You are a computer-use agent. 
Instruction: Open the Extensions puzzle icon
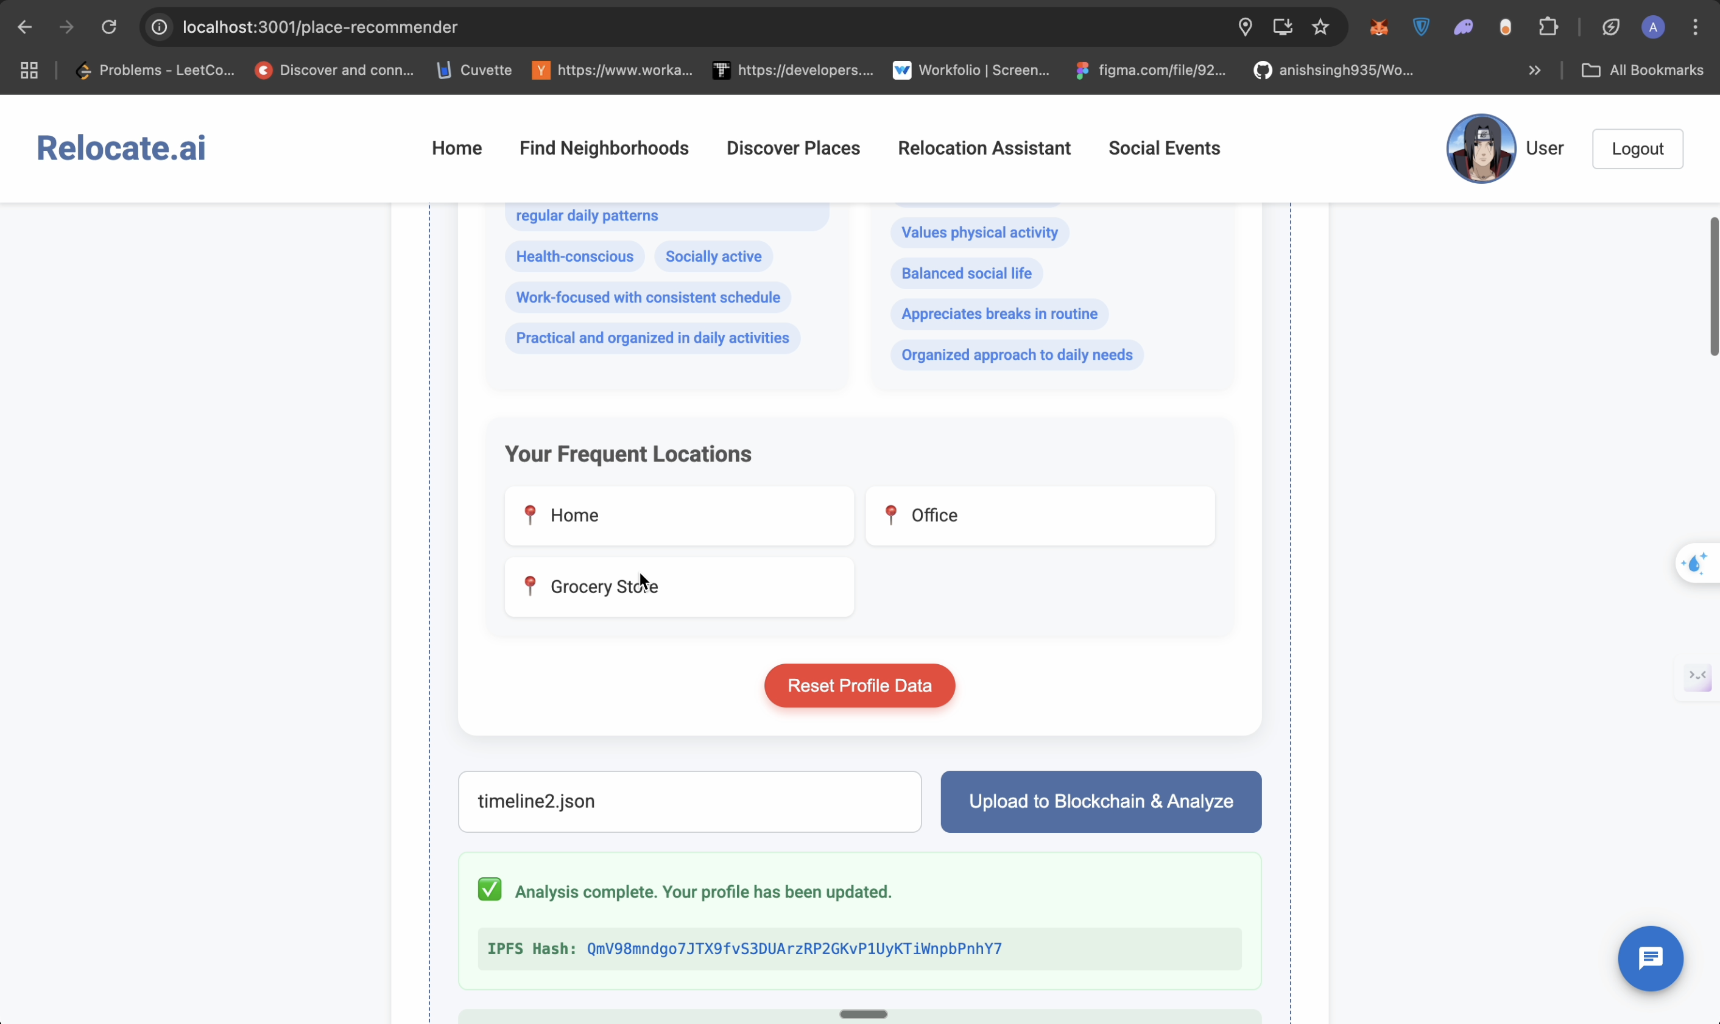tap(1549, 27)
